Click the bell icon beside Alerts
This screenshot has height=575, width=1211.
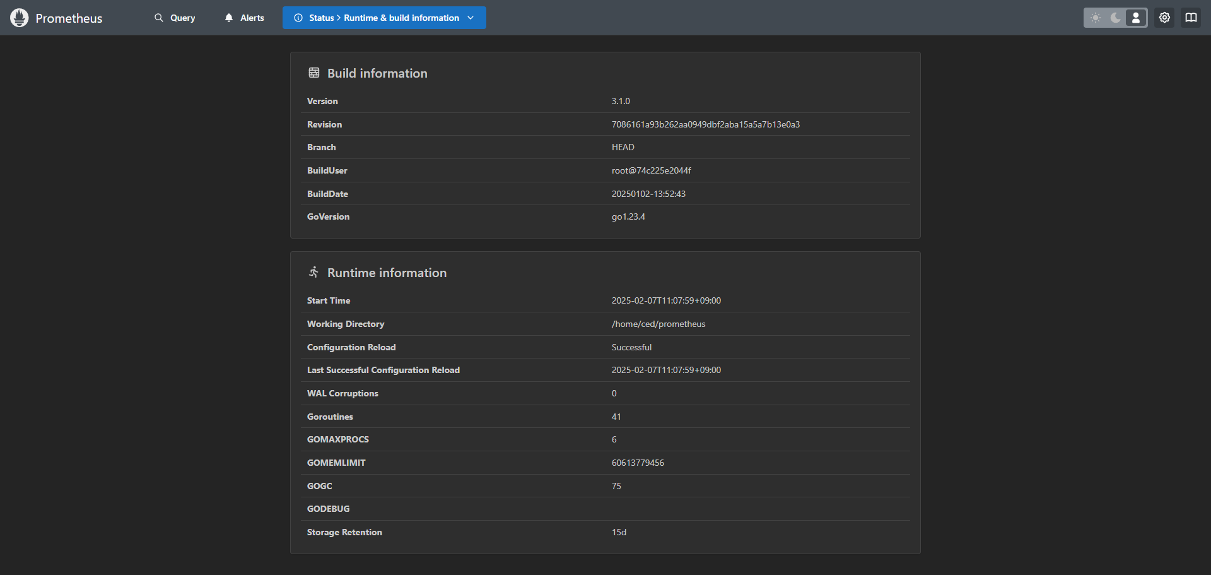[229, 18]
